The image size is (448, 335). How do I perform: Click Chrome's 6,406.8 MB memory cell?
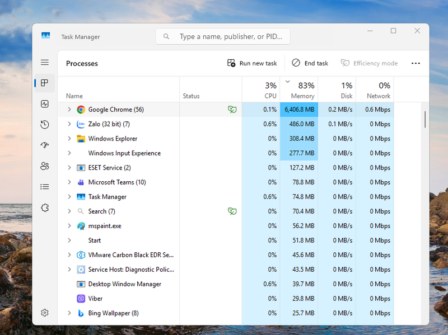[299, 110]
